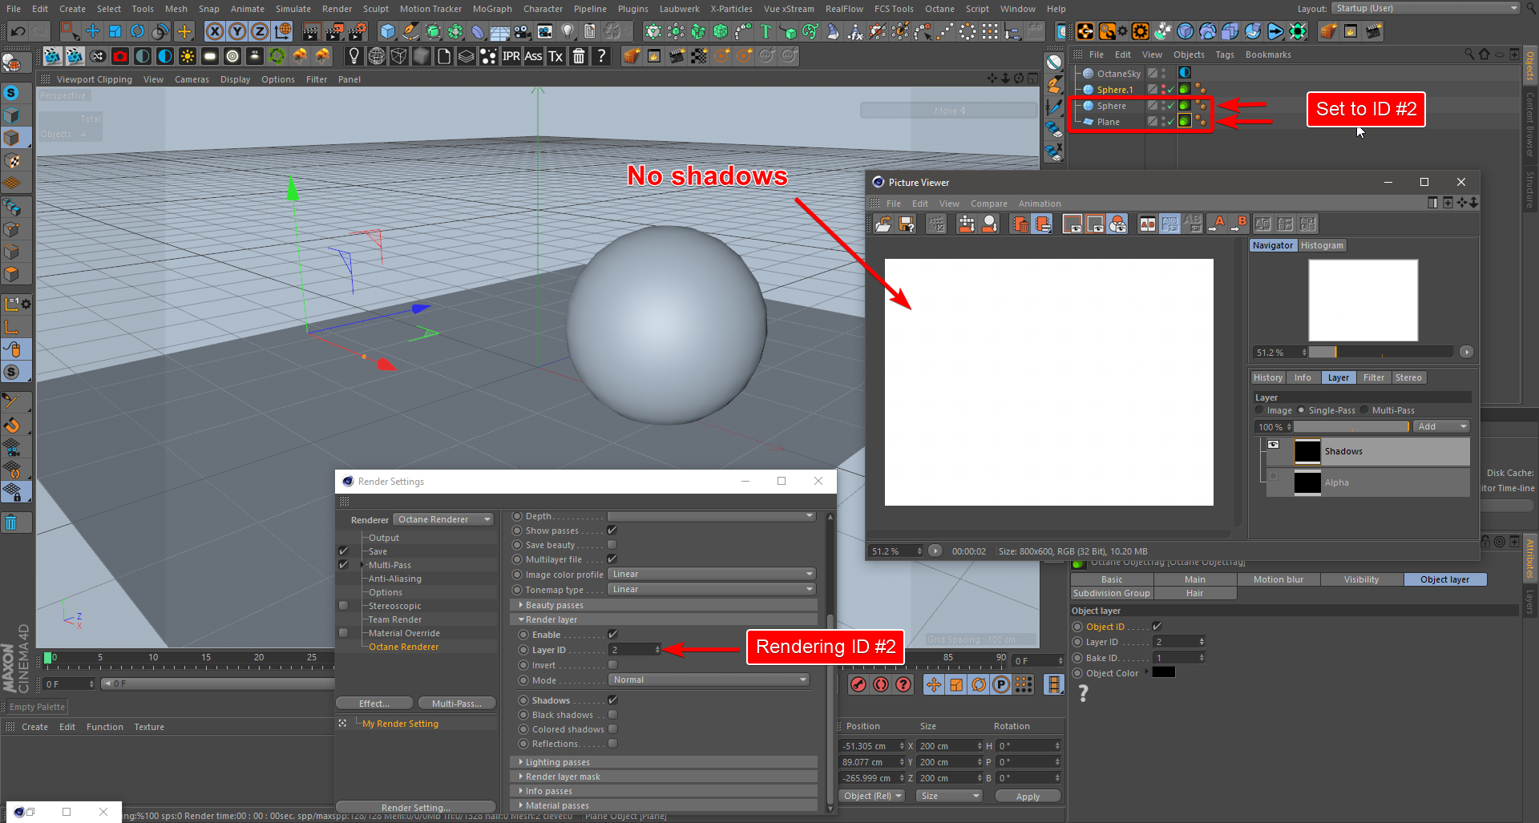Image resolution: width=1539 pixels, height=823 pixels.
Task: Select the Rotate tool in main toolbar
Action: coord(138,32)
